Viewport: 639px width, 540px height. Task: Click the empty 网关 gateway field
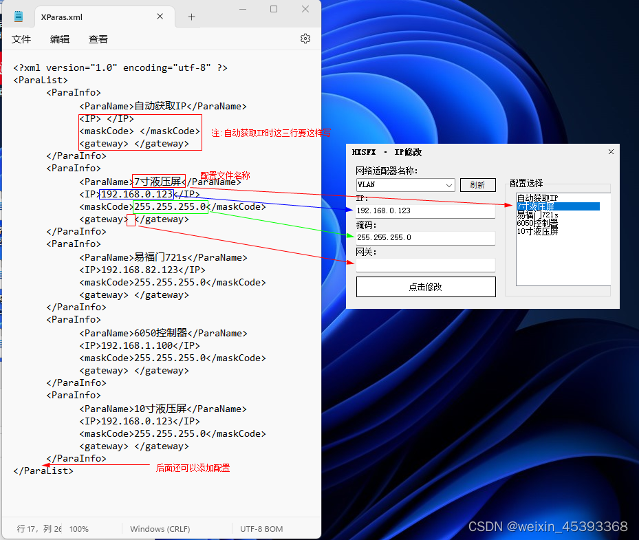coord(426,265)
